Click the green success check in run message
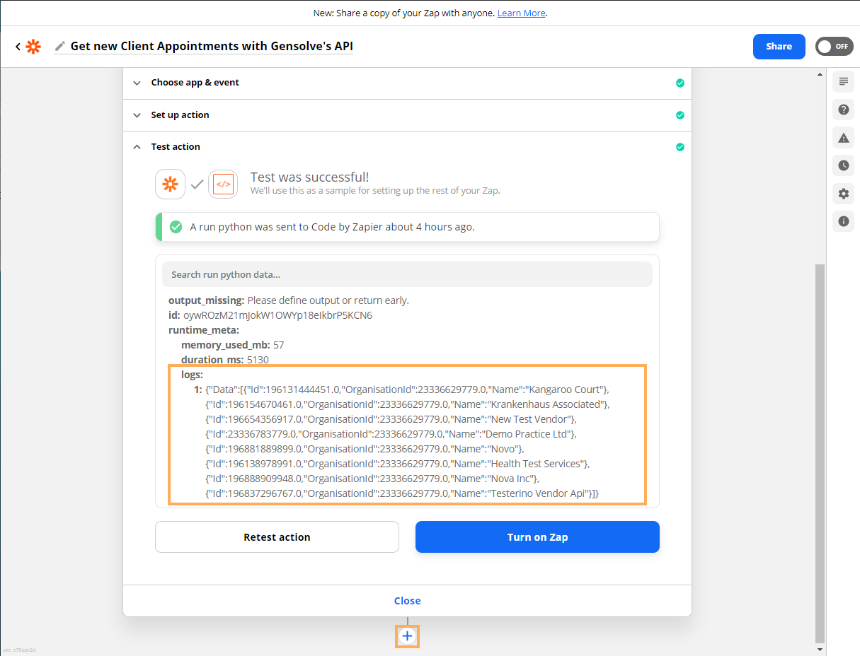The height and width of the screenshot is (656, 860). tap(176, 227)
